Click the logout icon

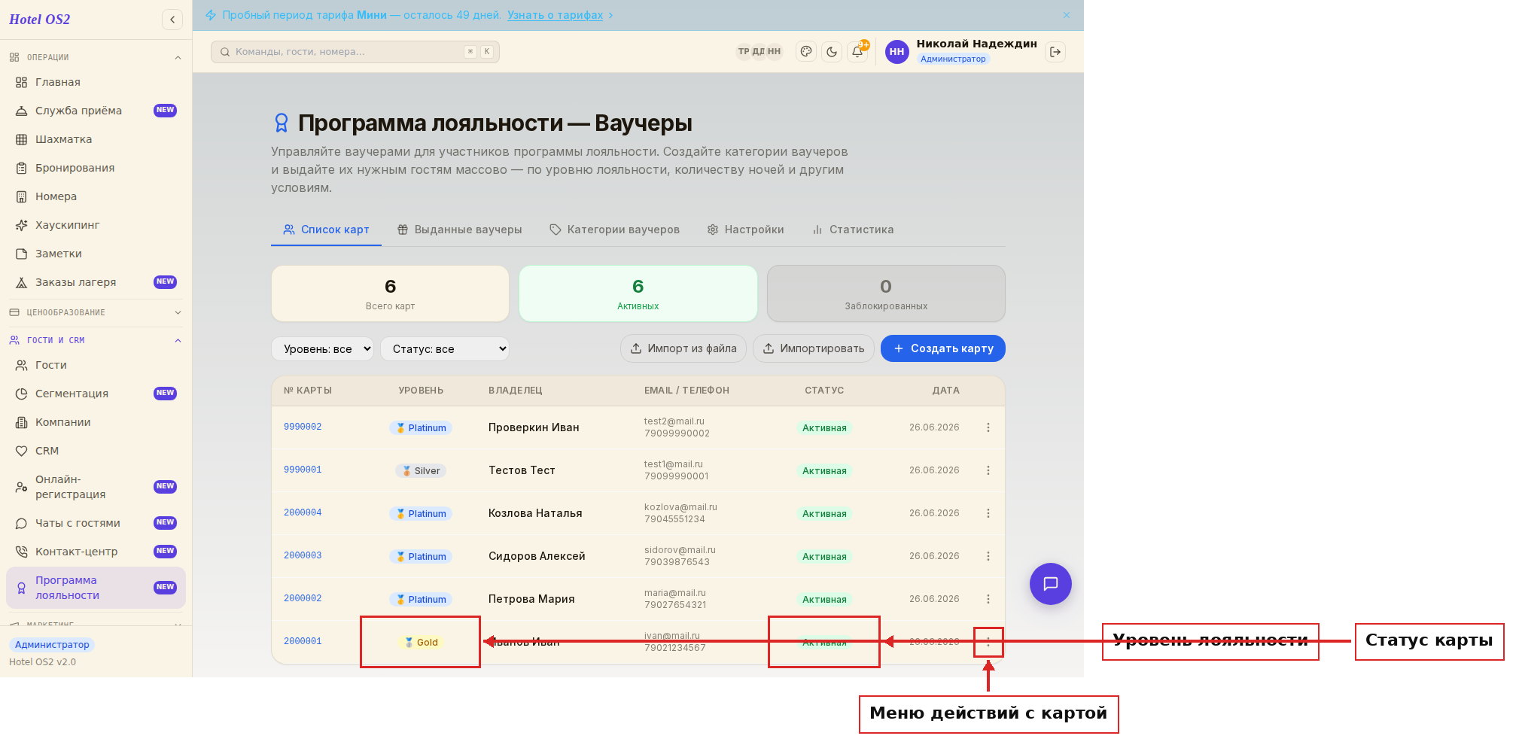[1055, 52]
